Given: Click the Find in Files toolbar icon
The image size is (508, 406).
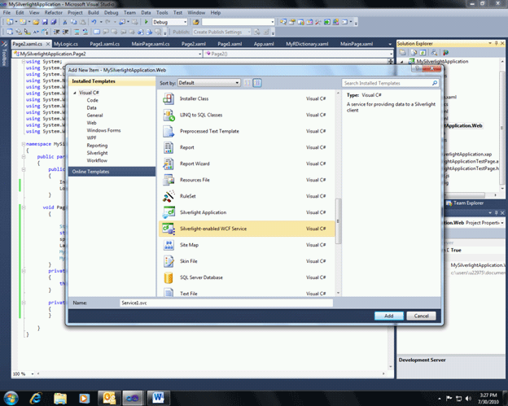Looking at the screenshot, I should (x=195, y=22).
